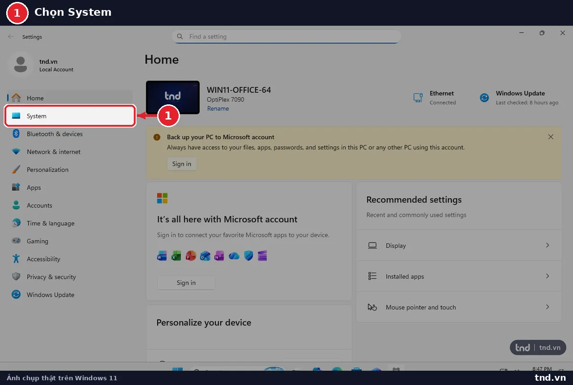Viewport: 573px width, 385px height.
Task: Click the Recommended settings heading
Action: [x=414, y=200]
